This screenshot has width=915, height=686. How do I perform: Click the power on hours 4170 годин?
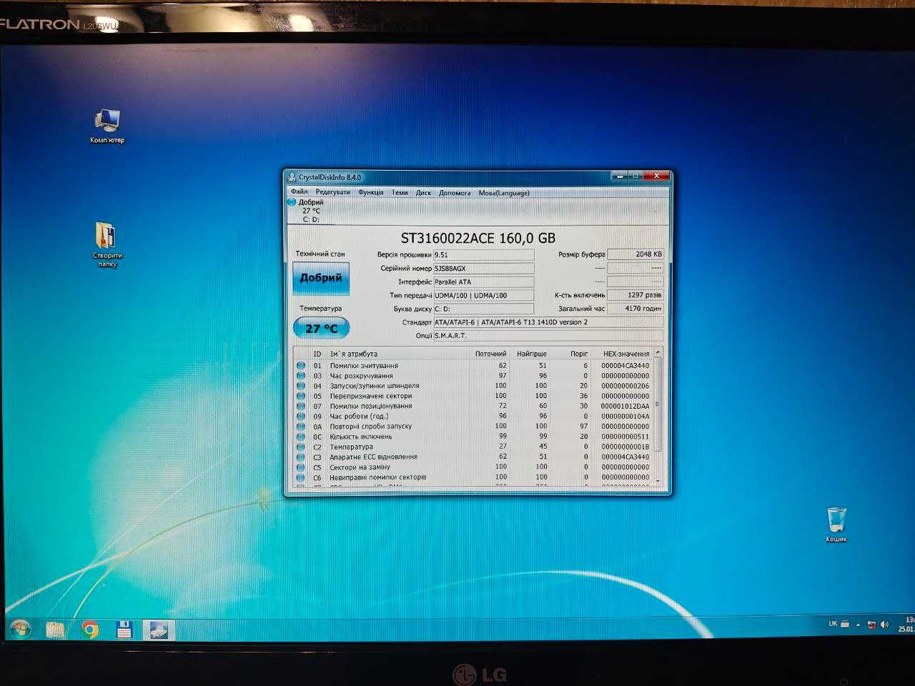(x=635, y=309)
